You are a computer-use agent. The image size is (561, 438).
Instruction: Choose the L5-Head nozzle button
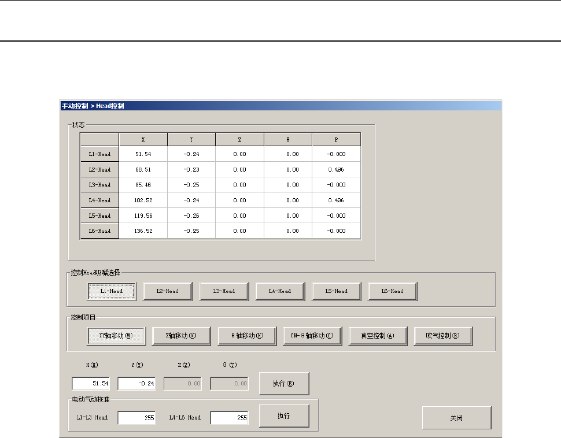[x=337, y=292]
